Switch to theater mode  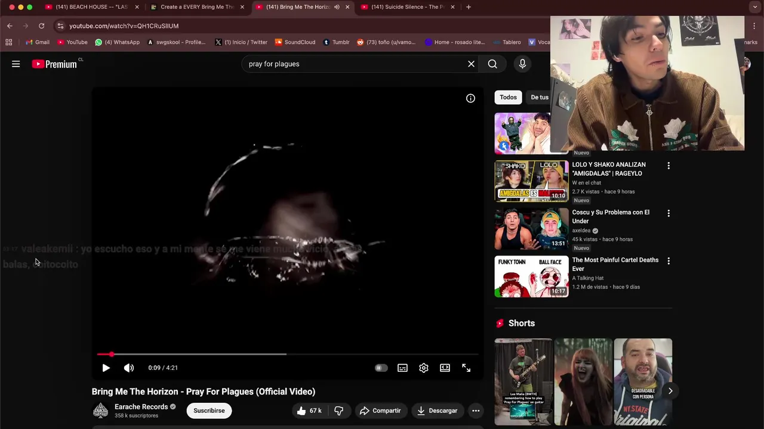point(445,368)
